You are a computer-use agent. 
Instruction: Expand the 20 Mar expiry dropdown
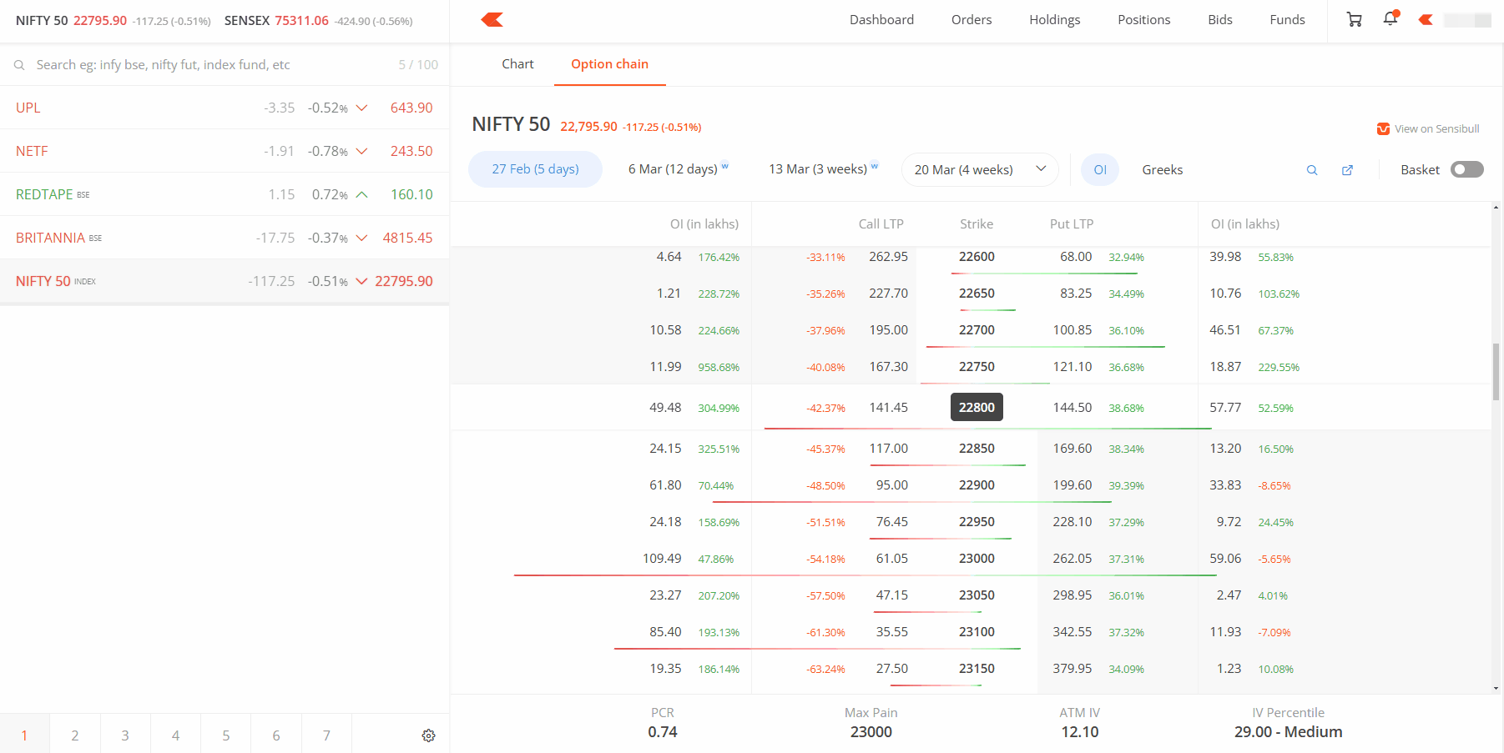pyautogui.click(x=980, y=169)
